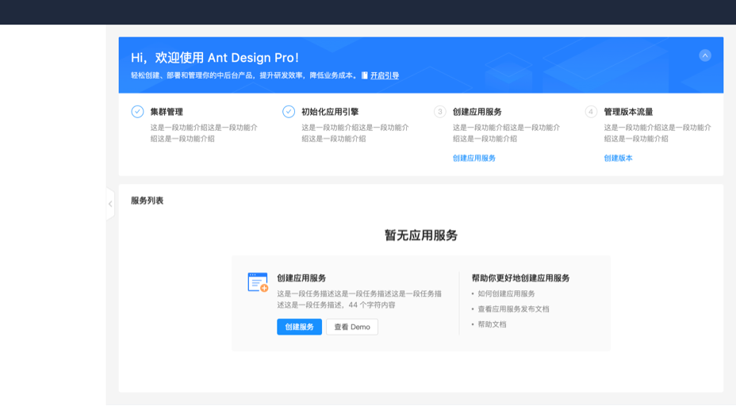Open the 创建应用服务 step link
Viewport: 736px width, 406px height.
pos(474,158)
